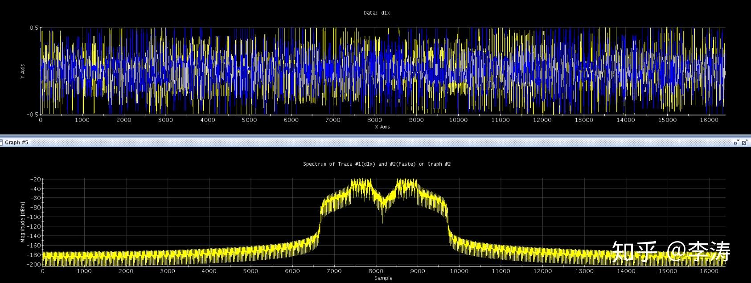Click the 'Sample' axis label of spectrum

(383, 278)
